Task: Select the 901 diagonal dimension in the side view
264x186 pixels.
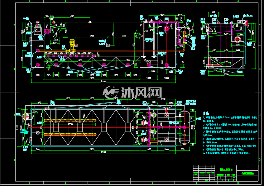Action: (x=217, y=60)
